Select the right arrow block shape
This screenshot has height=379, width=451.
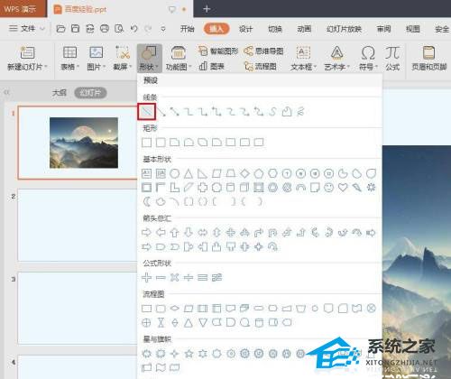pyautogui.click(x=146, y=233)
